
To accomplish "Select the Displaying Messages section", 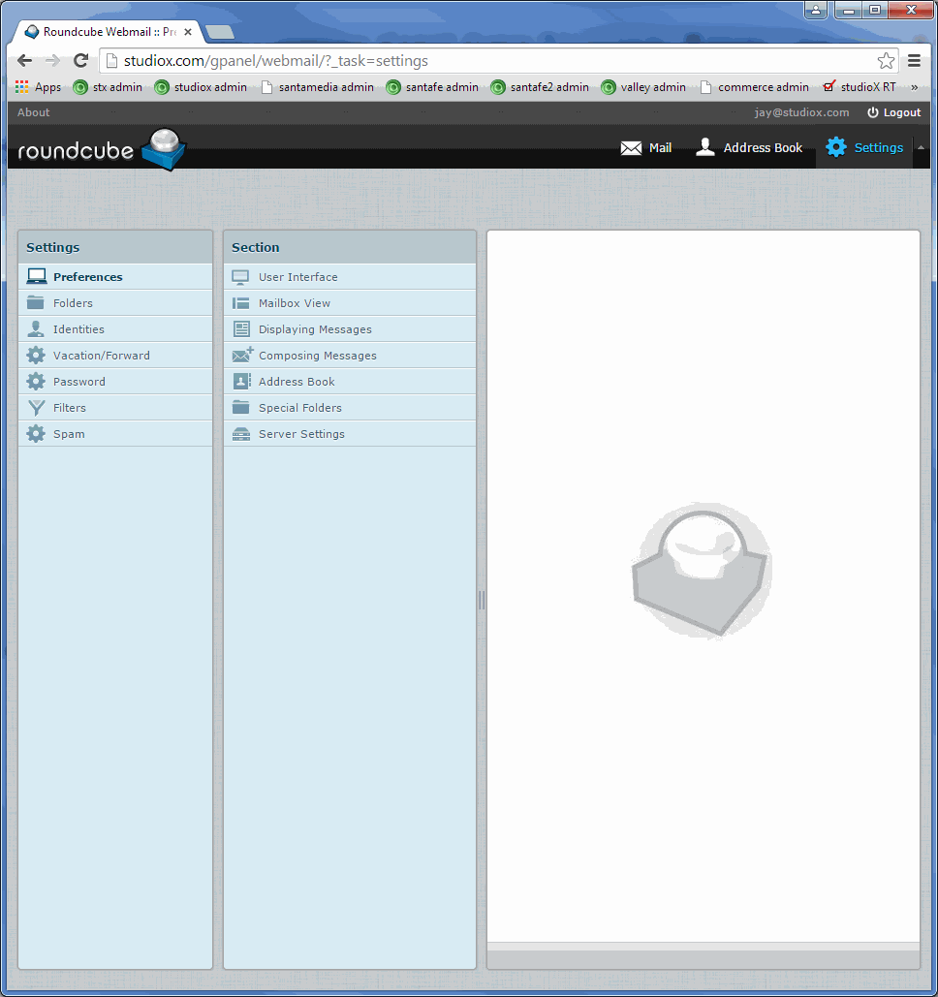I will pyautogui.click(x=315, y=329).
